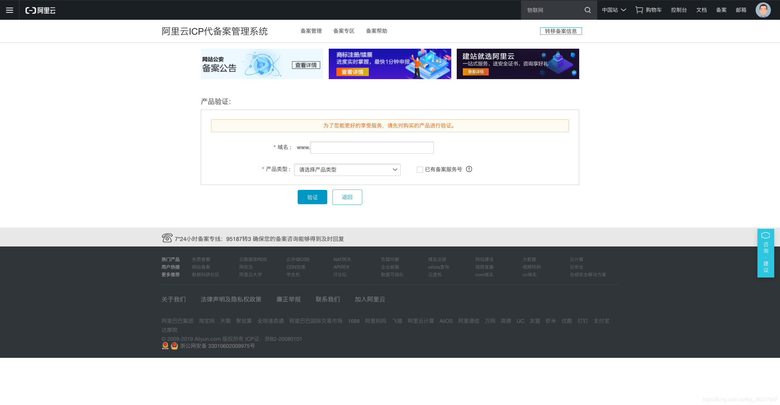Image resolution: width=780 pixels, height=405 pixels.
Task: Open the 网站公安备案公告 banner image
Action: (262, 64)
